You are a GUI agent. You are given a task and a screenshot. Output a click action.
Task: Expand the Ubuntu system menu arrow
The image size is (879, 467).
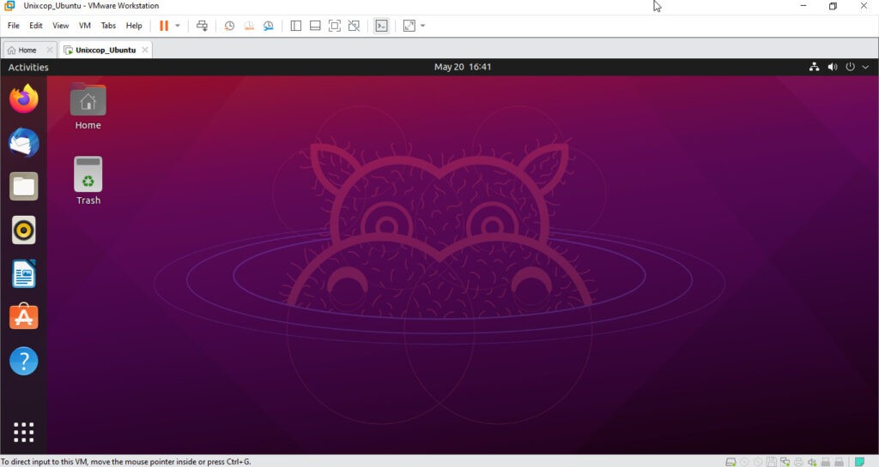click(865, 67)
